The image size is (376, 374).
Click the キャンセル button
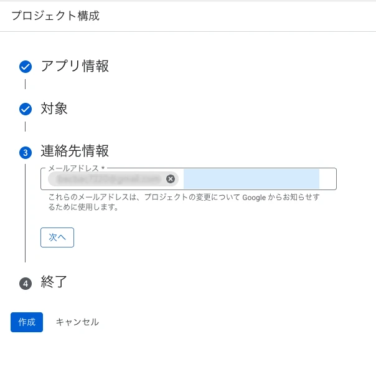tap(77, 322)
